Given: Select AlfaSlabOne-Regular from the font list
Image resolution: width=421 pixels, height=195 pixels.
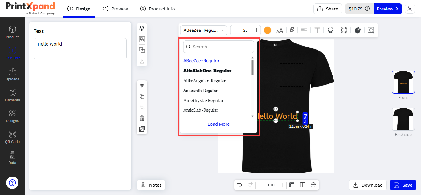Looking at the screenshot, I should coord(207,71).
